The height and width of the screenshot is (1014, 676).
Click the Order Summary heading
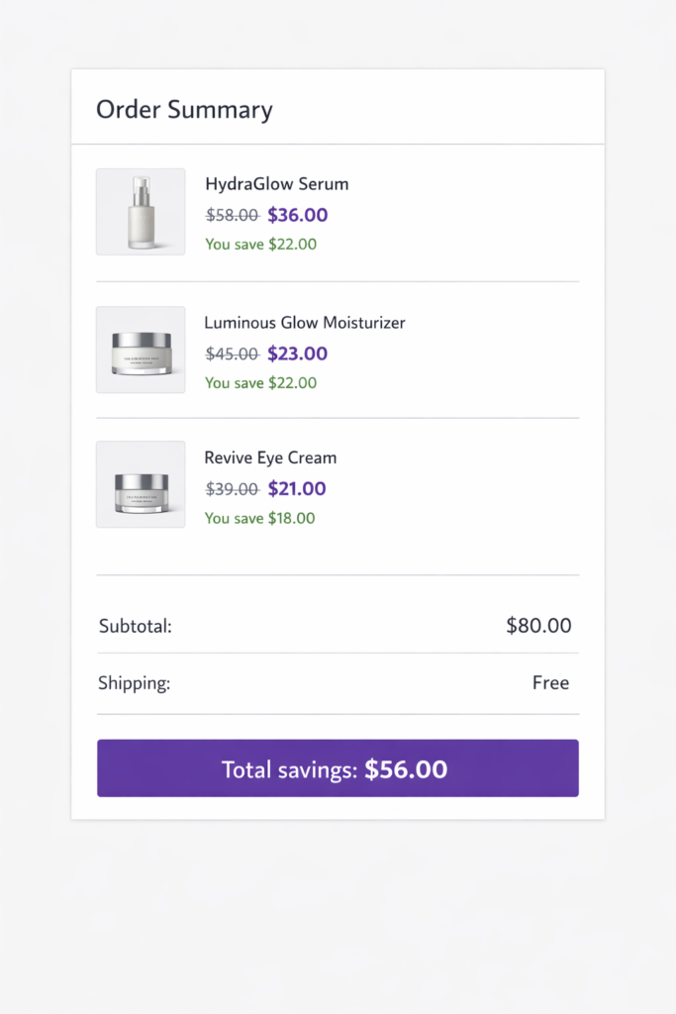tap(183, 110)
